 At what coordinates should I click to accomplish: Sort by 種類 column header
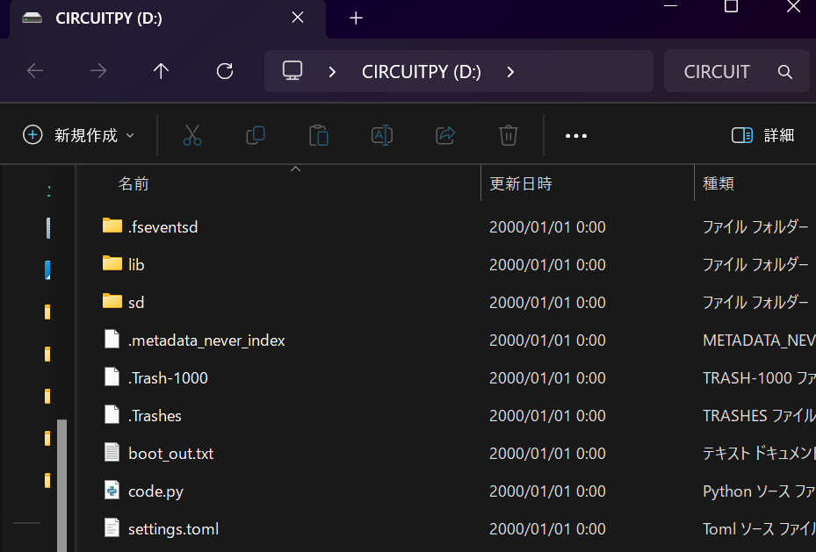click(x=719, y=183)
